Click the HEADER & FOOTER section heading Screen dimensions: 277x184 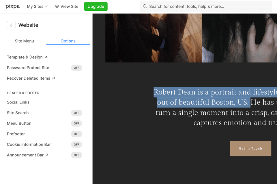pos(23,93)
